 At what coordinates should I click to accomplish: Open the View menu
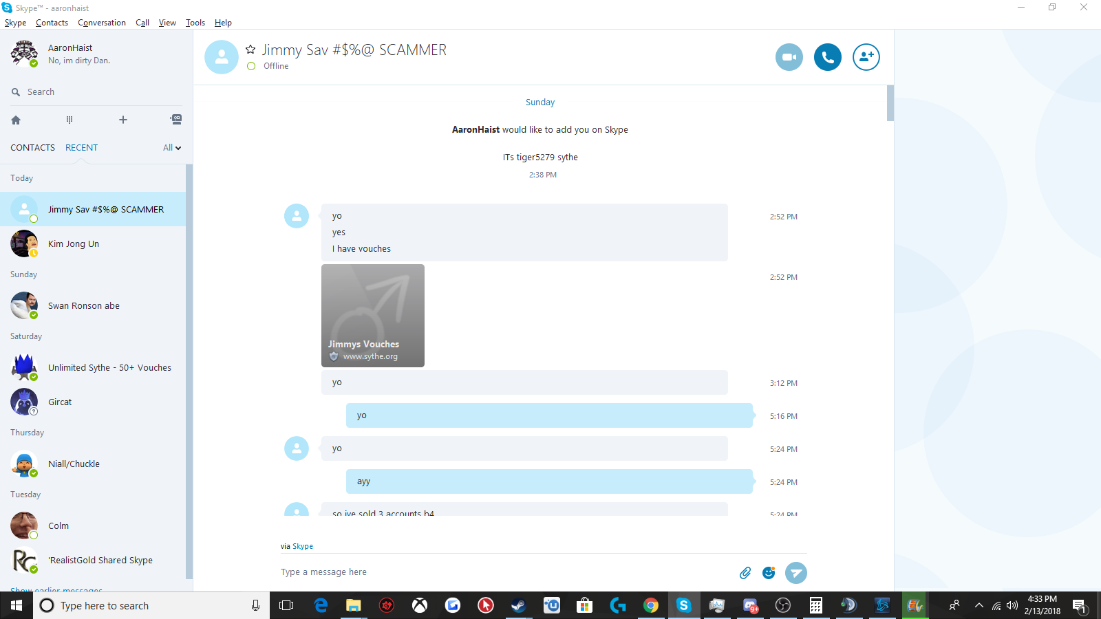(x=167, y=23)
